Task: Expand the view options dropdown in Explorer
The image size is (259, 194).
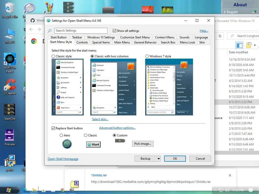Action: 255,45
